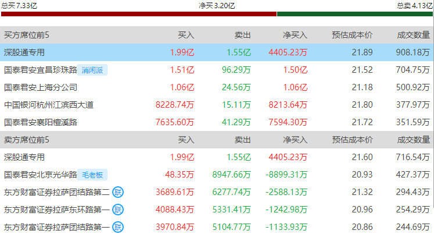This screenshot has height=234, width=434.
Task: Click the 联 icon beside 东方财富证券拉萨团结路第二
Action: point(118,192)
